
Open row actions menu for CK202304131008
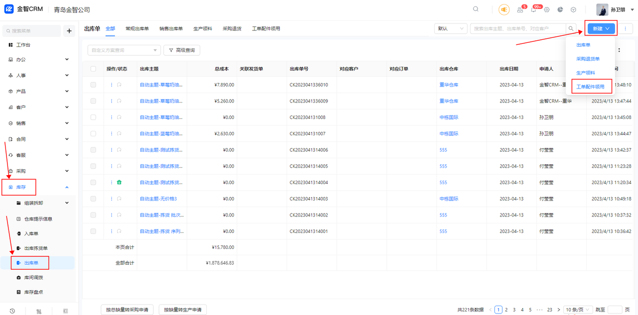point(111,117)
